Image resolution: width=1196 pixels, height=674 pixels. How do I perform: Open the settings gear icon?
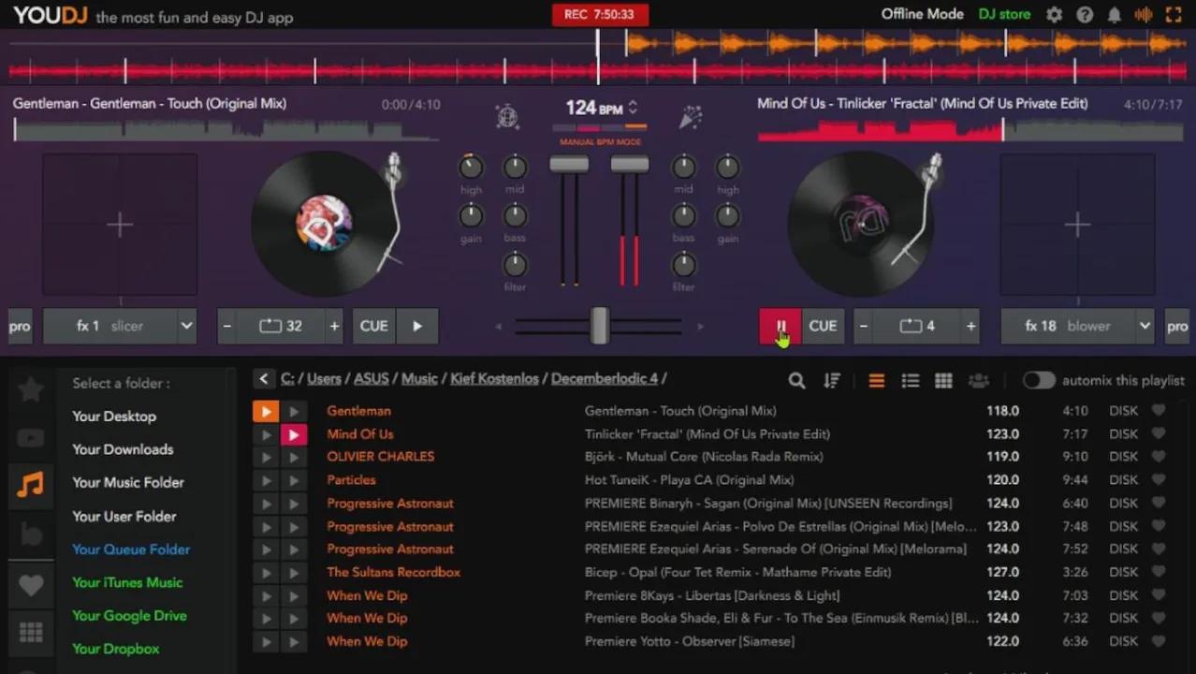[x=1055, y=15]
